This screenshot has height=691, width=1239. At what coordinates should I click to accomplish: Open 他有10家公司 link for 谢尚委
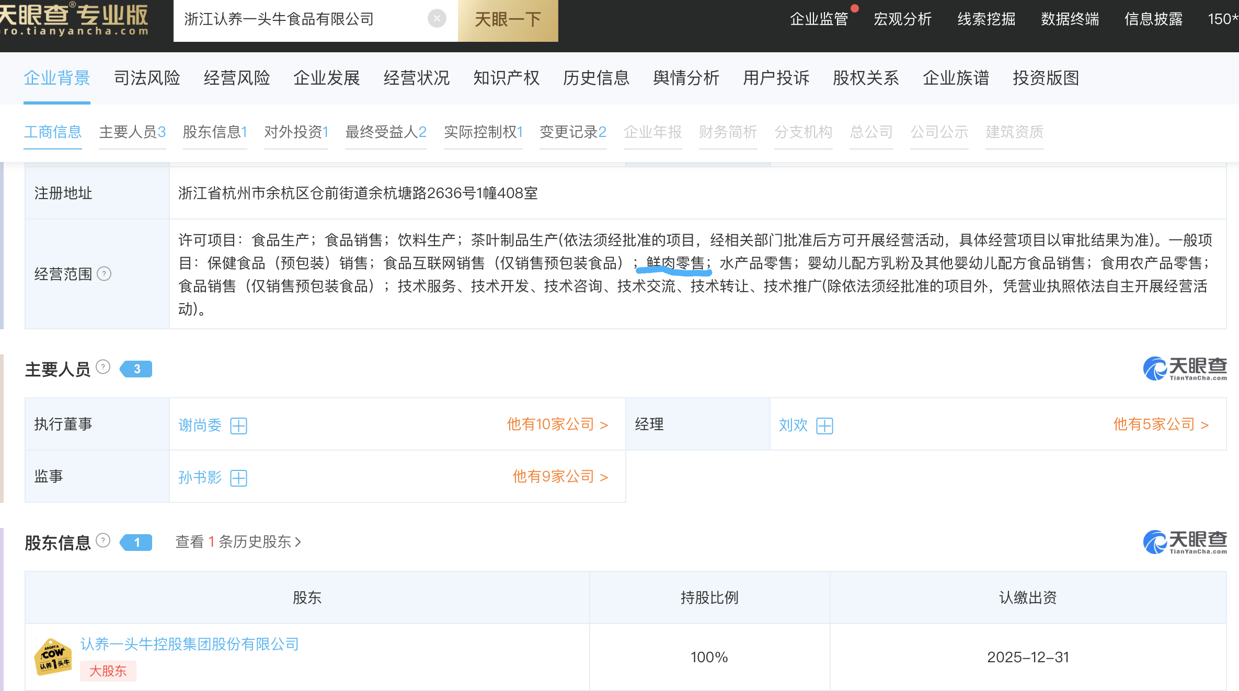click(x=557, y=424)
